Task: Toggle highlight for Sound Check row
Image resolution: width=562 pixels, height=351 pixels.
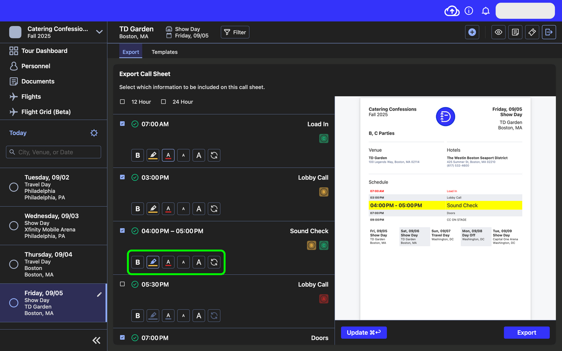Action: (x=153, y=262)
